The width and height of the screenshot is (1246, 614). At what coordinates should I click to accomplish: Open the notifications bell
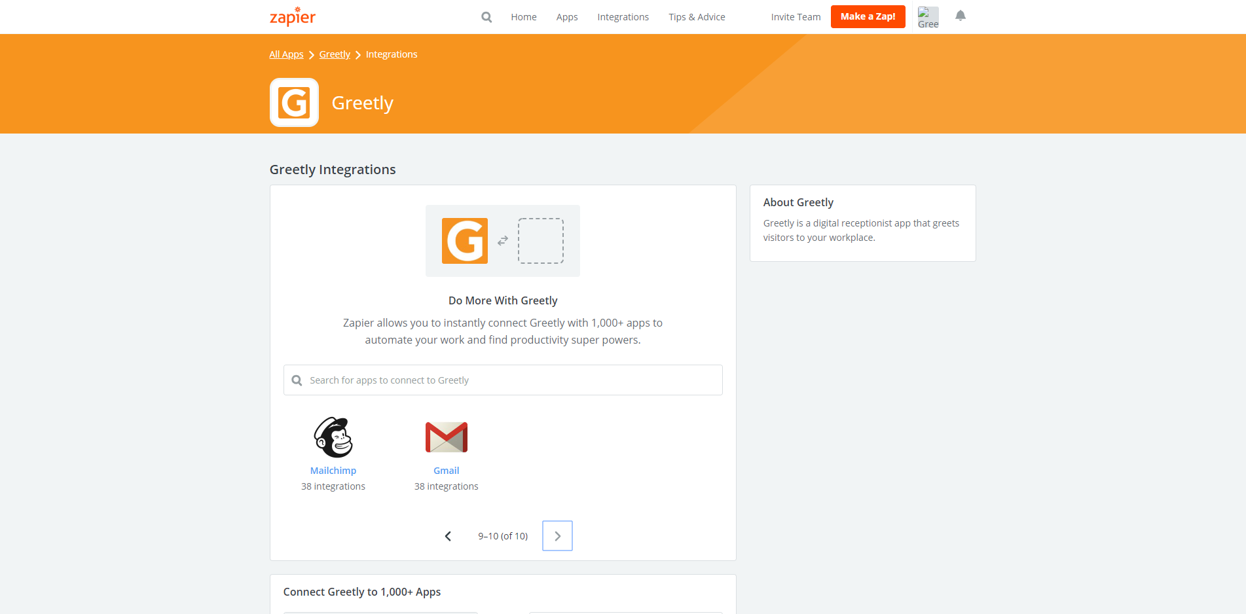(961, 16)
